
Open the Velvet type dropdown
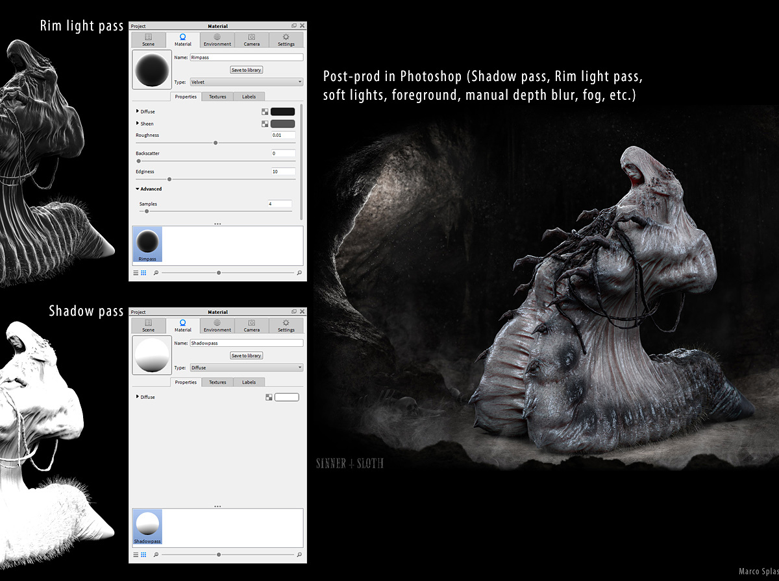246,82
